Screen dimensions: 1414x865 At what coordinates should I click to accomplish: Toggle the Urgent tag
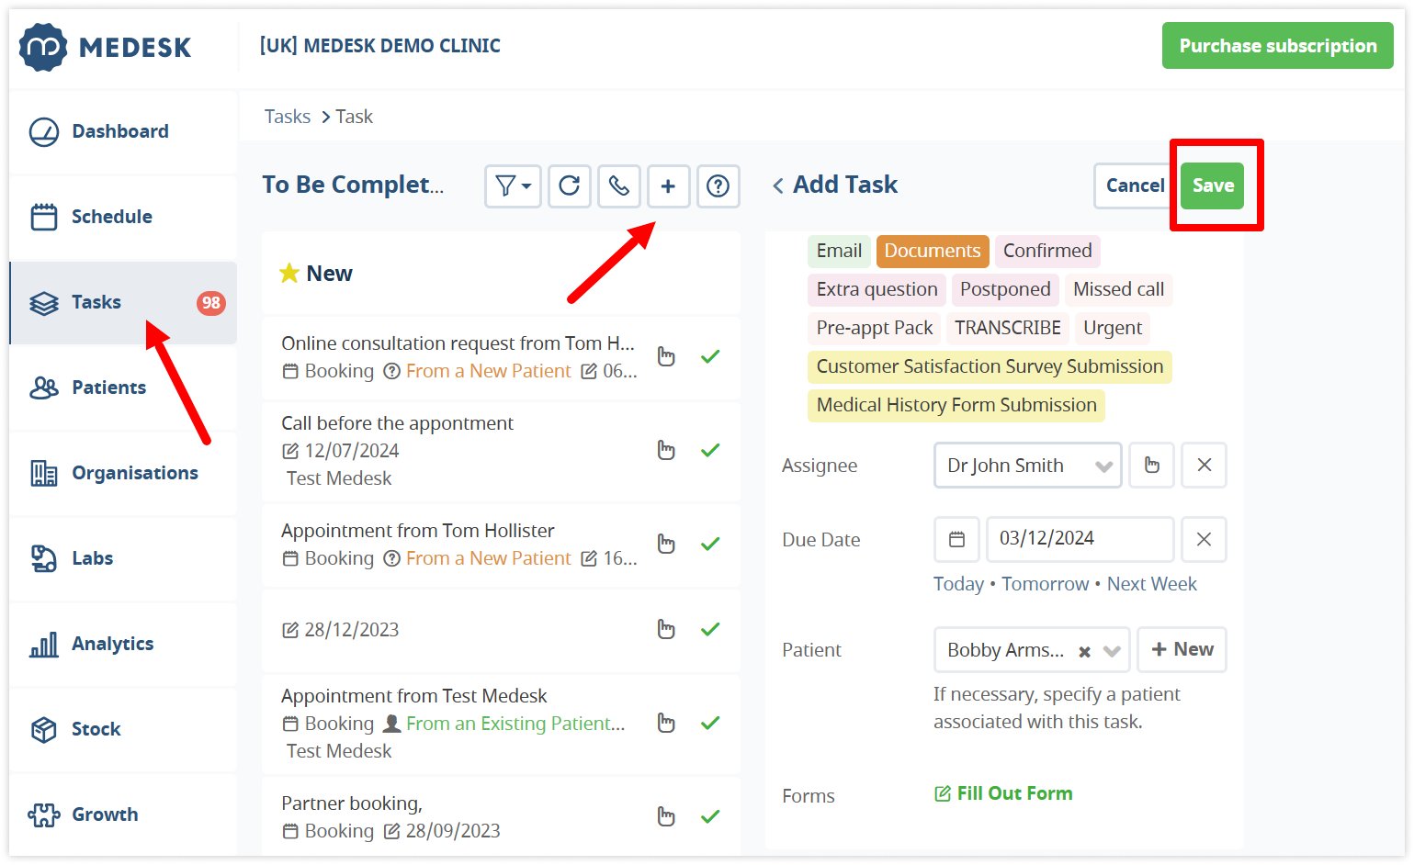point(1112,328)
